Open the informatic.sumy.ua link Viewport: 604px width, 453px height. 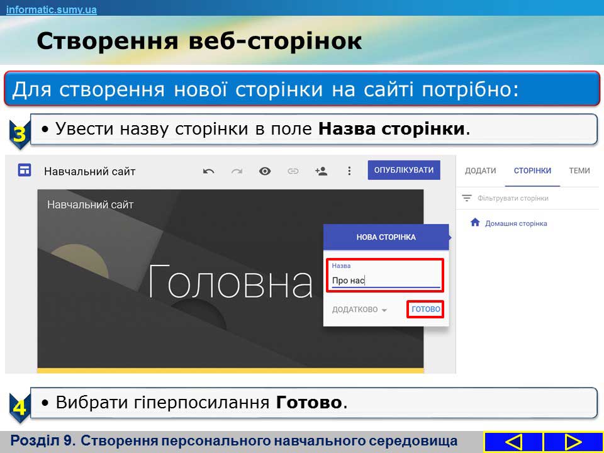tap(52, 9)
